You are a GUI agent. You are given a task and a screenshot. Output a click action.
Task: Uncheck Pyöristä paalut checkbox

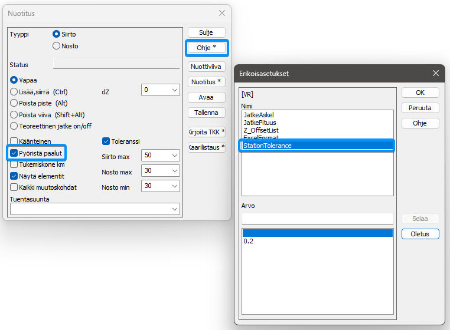14,153
